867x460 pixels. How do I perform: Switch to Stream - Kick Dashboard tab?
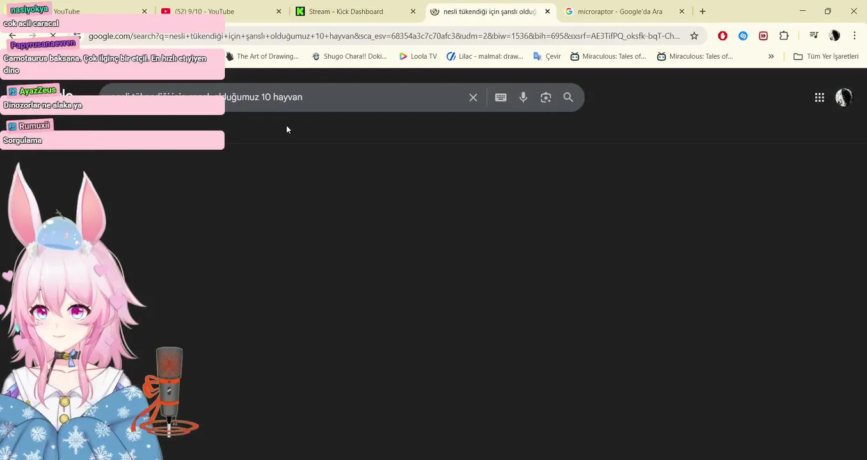(355, 11)
